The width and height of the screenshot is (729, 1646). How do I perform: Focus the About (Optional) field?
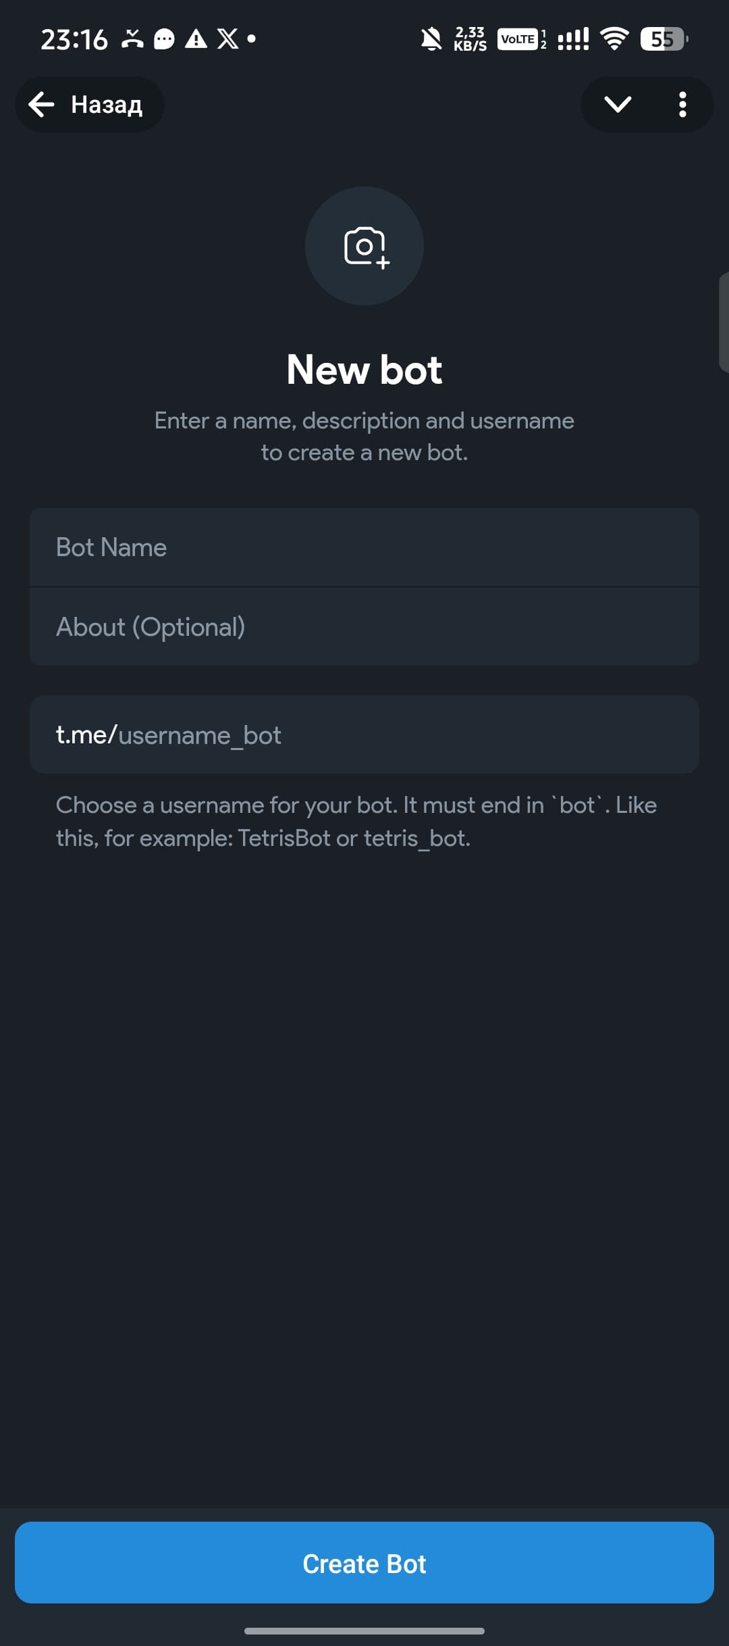pyautogui.click(x=364, y=627)
